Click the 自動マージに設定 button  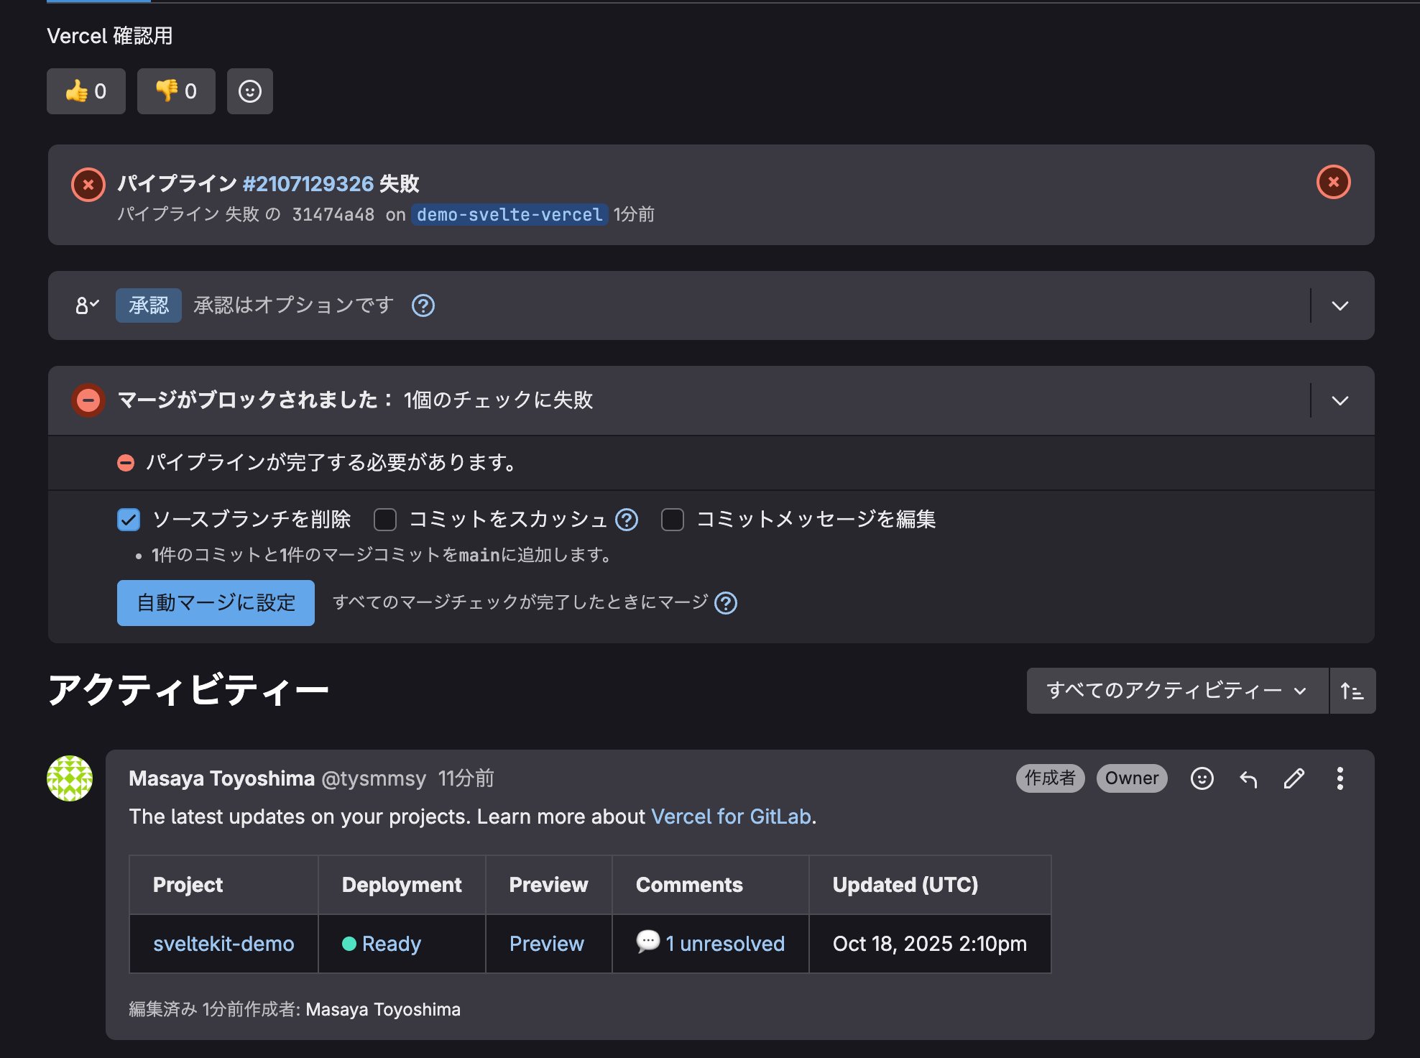[216, 603]
